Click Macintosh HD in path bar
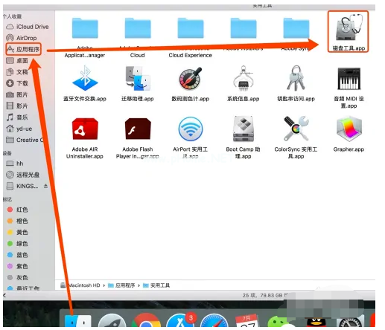385x330 pixels. (x=80, y=285)
